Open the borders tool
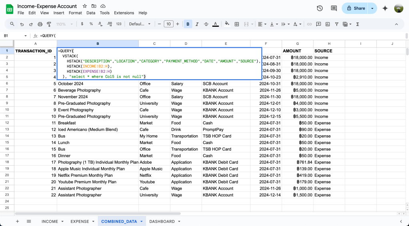This screenshot has width=409, height=226. (237, 24)
